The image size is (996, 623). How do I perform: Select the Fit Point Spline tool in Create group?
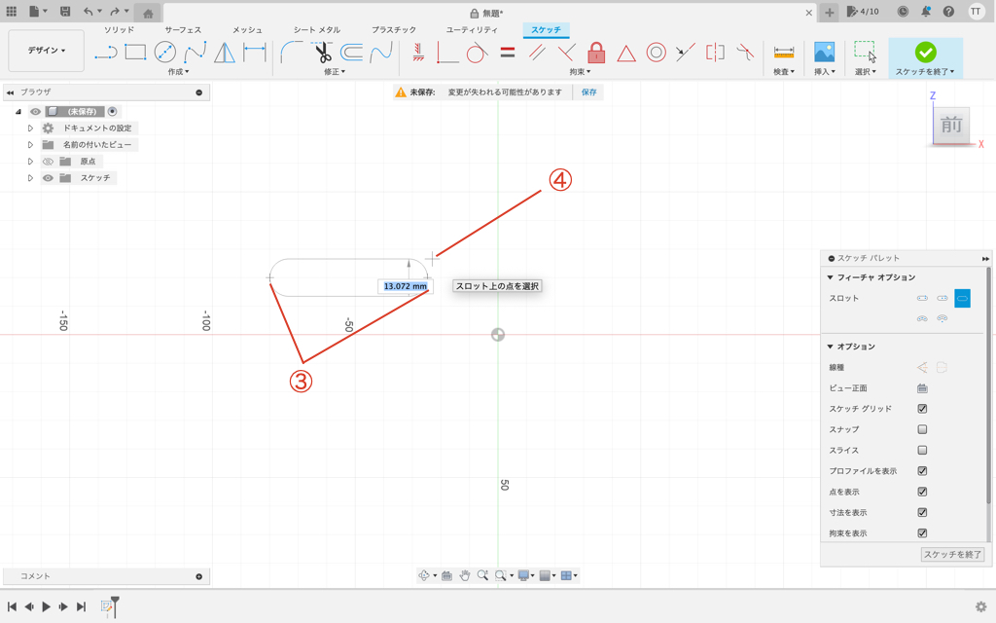(x=195, y=53)
